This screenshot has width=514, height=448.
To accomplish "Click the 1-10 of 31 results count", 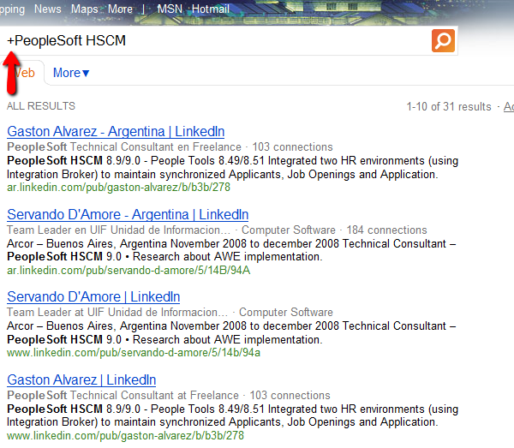I will click(449, 107).
